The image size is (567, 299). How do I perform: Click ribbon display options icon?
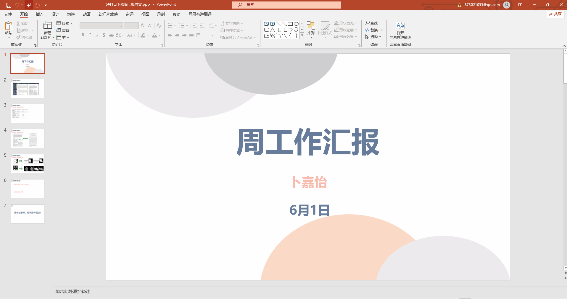(520, 5)
